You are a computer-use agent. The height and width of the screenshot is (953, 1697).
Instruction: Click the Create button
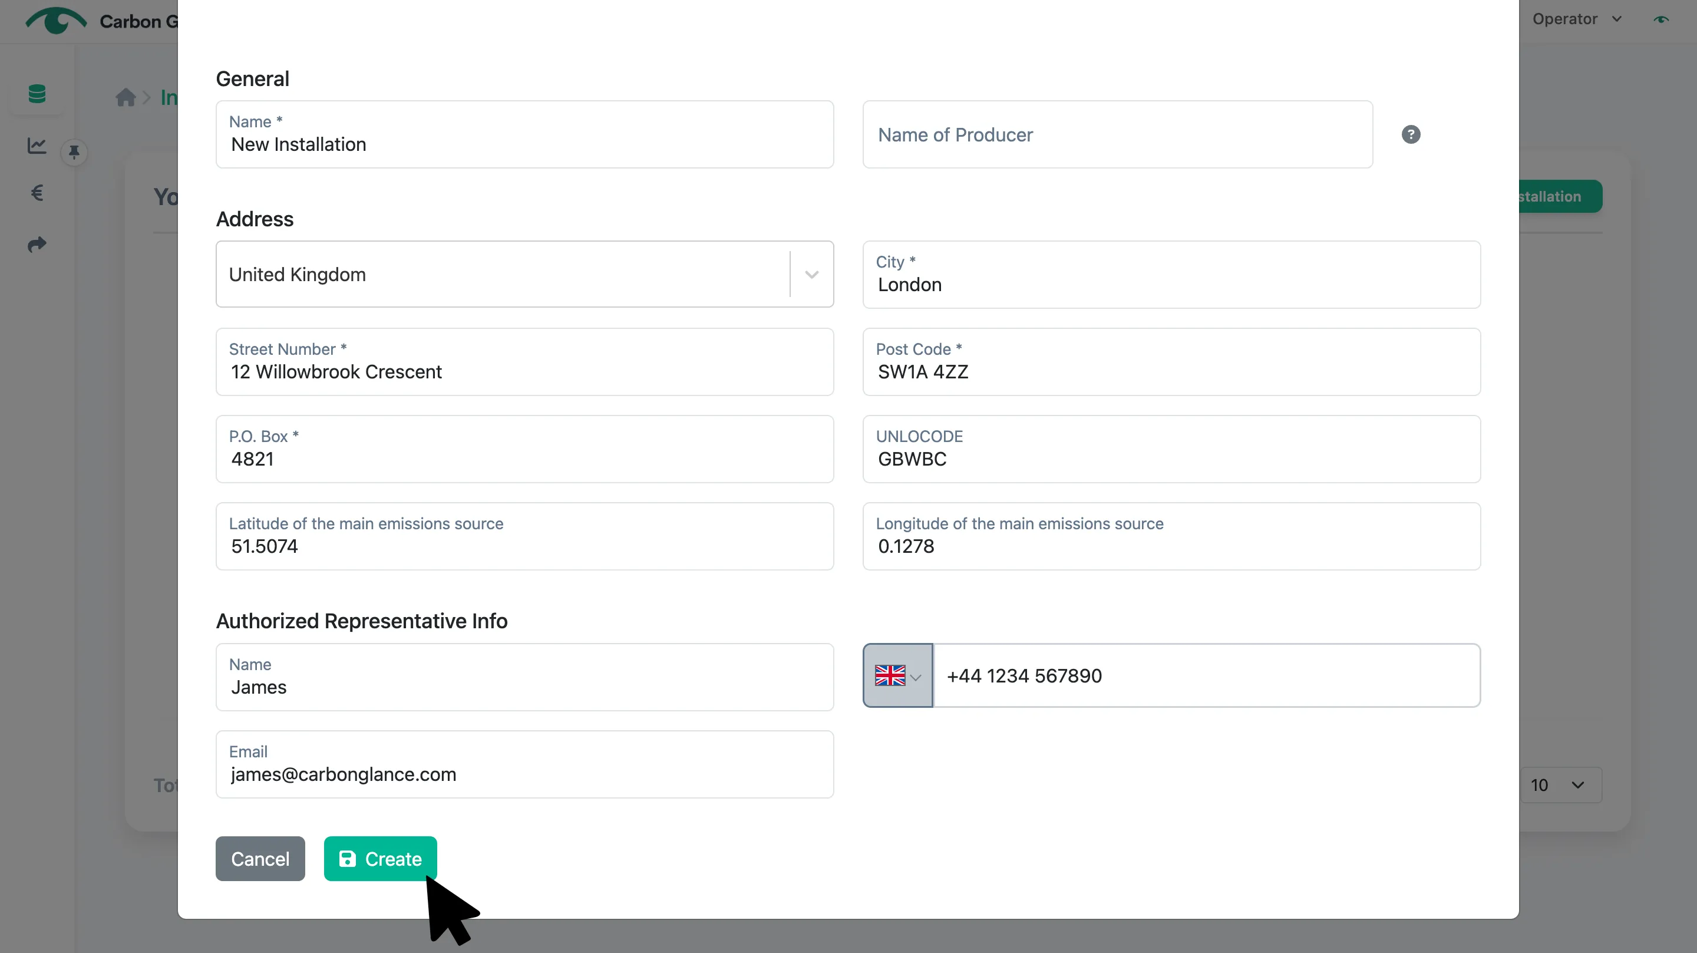click(380, 859)
